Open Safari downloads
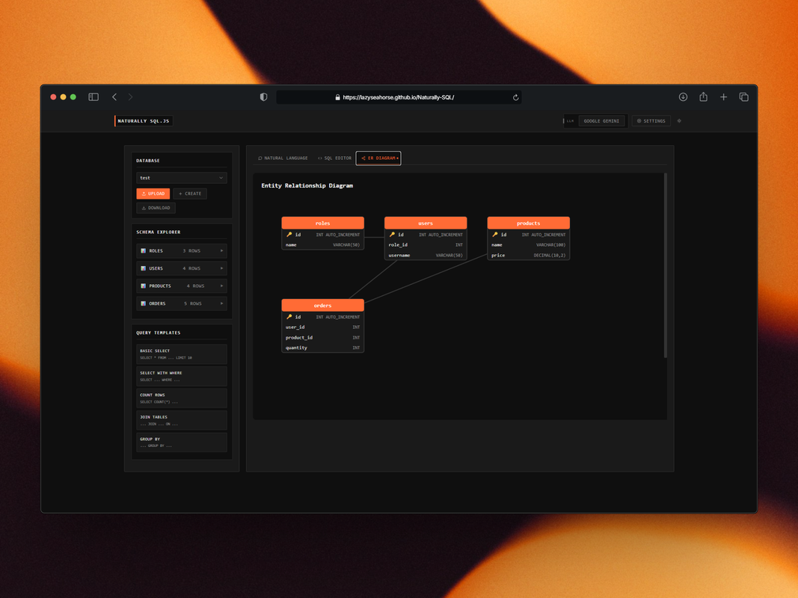798x598 pixels. click(x=683, y=97)
